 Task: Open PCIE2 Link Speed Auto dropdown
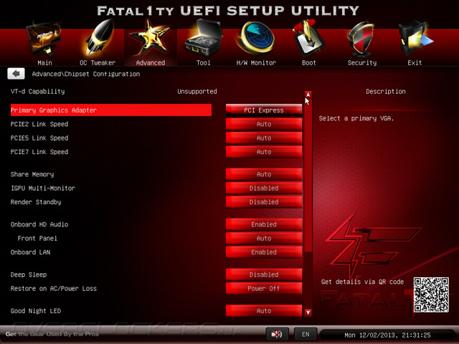[264, 124]
